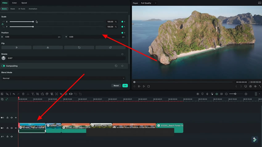Open the 2.00x speed dropdown on 217147_Ocean Beach clip
262x147 pixels.
tap(75, 124)
